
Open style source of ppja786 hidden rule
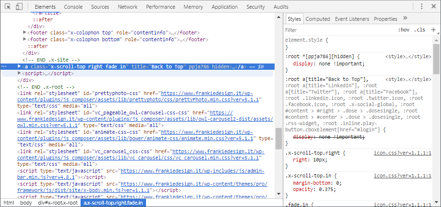click(x=408, y=56)
